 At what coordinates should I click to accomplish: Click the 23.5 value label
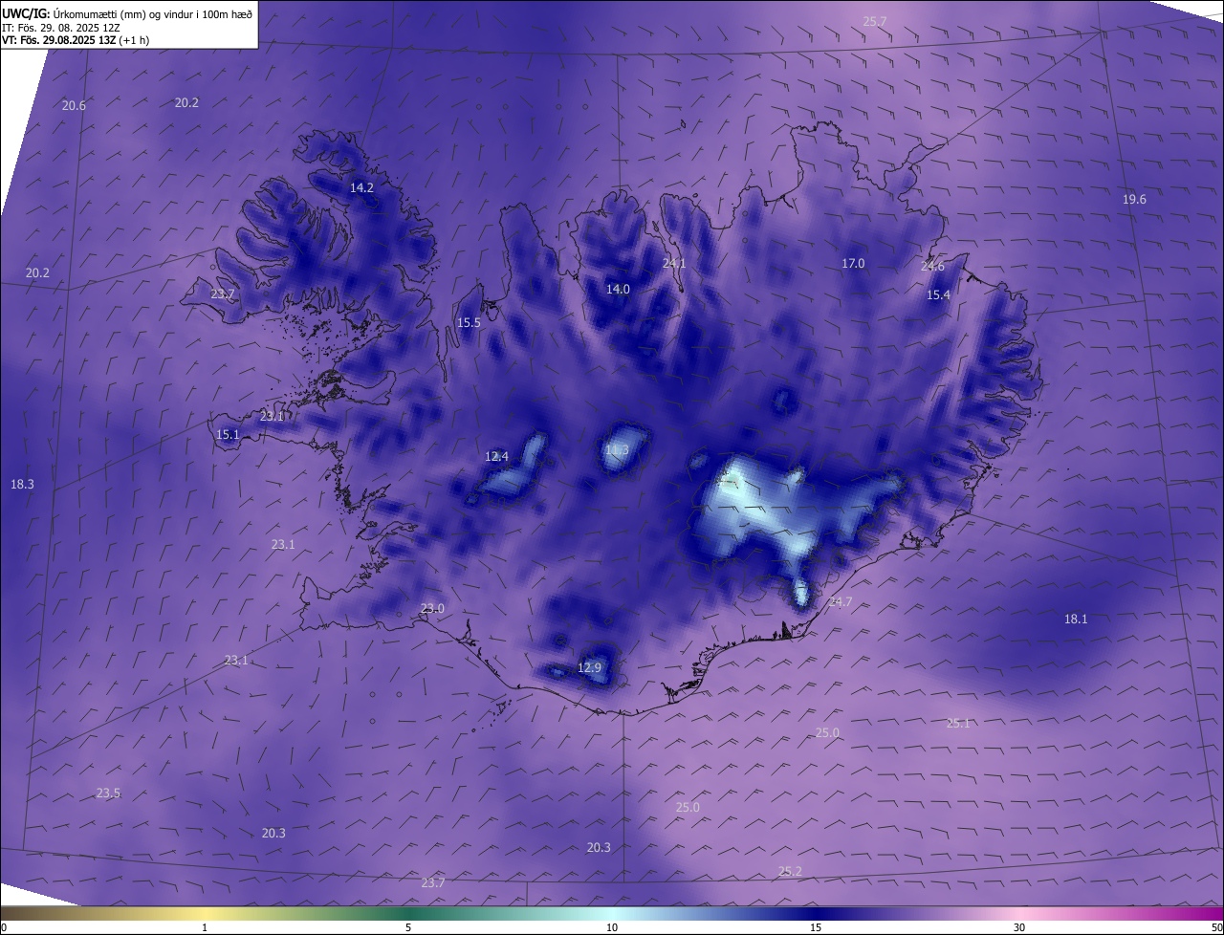108,793
